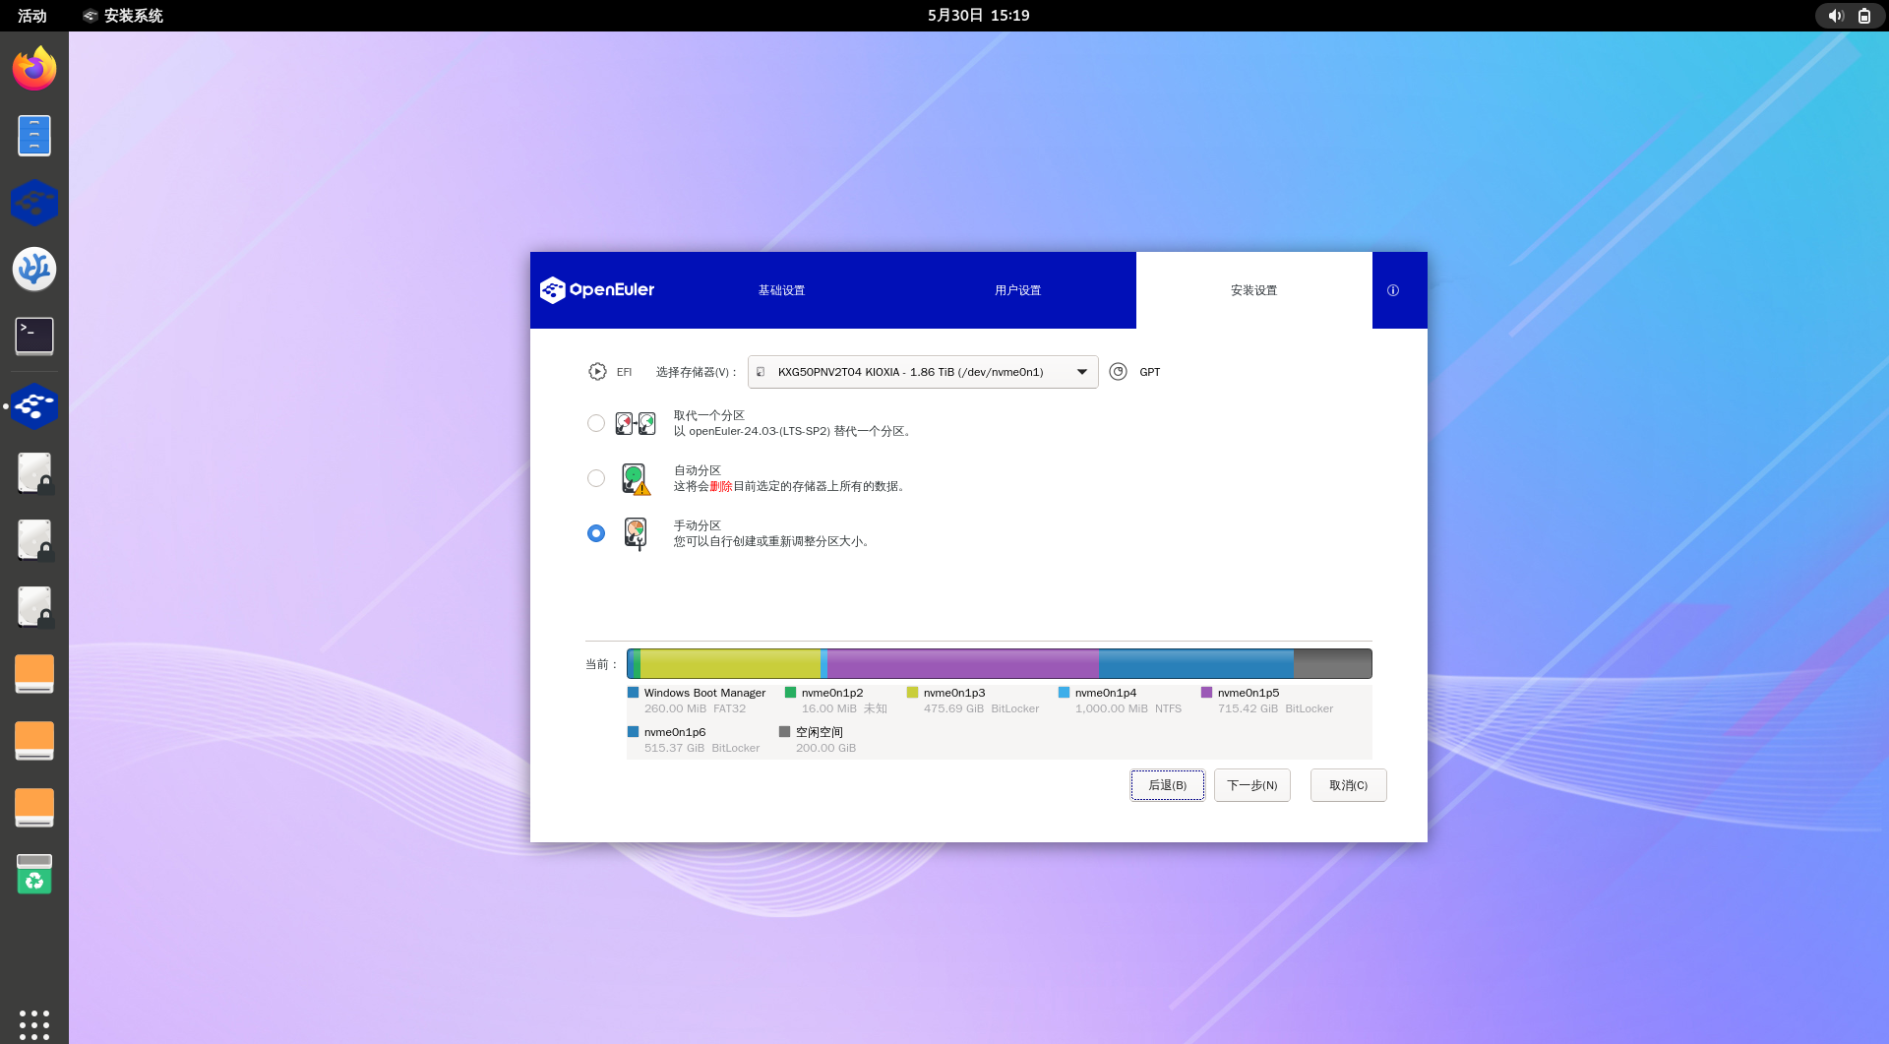
Task: Click the 下一步(N) button
Action: tap(1251, 785)
